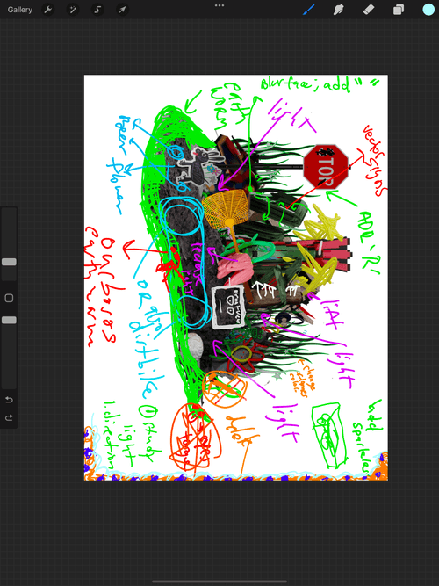Tap the square Modify button in sidebar
The image size is (439, 586).
9,298
